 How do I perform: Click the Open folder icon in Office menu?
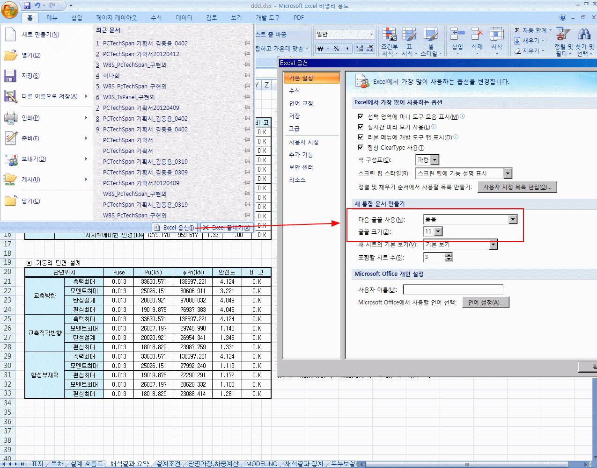[x=10, y=55]
